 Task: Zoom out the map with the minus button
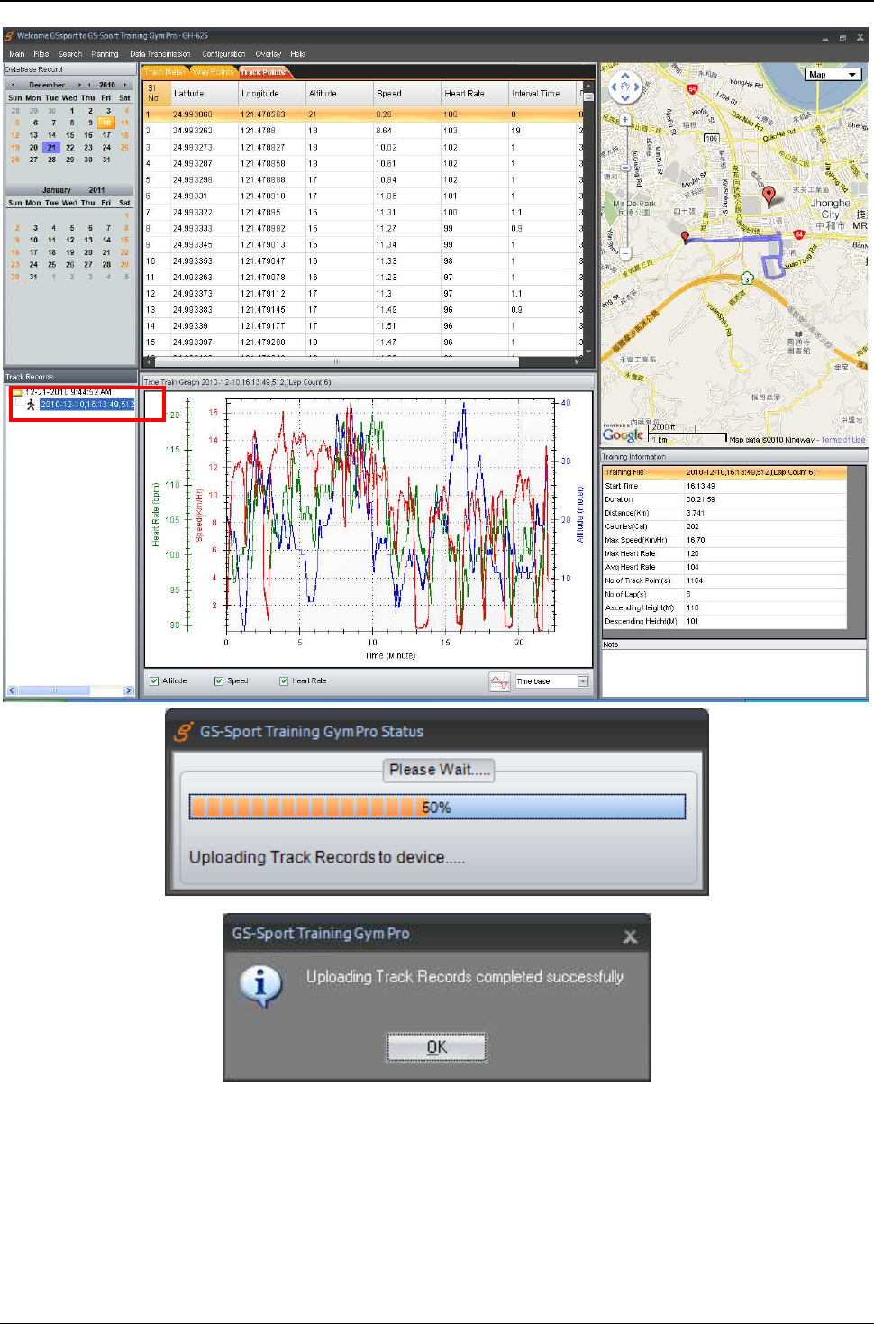pyautogui.click(x=625, y=254)
